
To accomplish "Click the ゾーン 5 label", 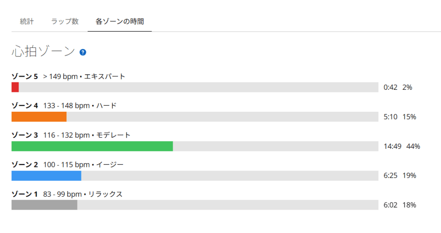I will click(25, 76).
